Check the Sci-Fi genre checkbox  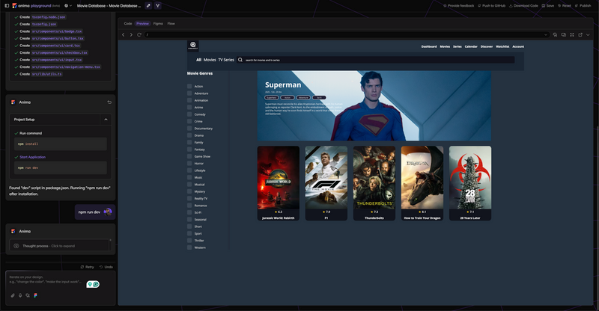tap(189, 212)
